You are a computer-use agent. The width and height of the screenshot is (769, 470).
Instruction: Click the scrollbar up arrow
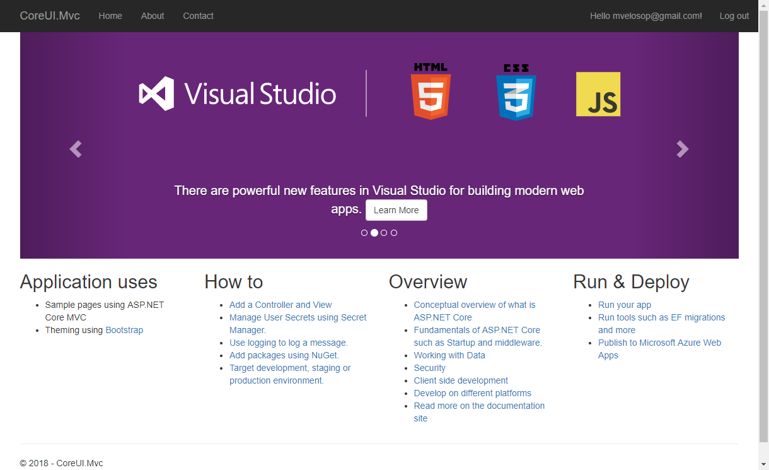763,5
